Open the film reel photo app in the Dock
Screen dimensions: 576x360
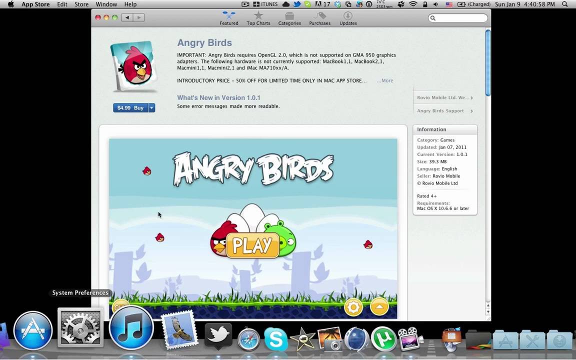tap(410, 338)
